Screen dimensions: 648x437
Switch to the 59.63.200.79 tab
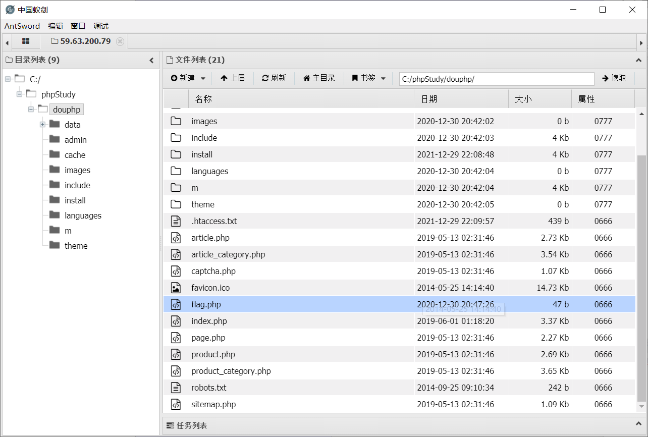click(x=85, y=41)
